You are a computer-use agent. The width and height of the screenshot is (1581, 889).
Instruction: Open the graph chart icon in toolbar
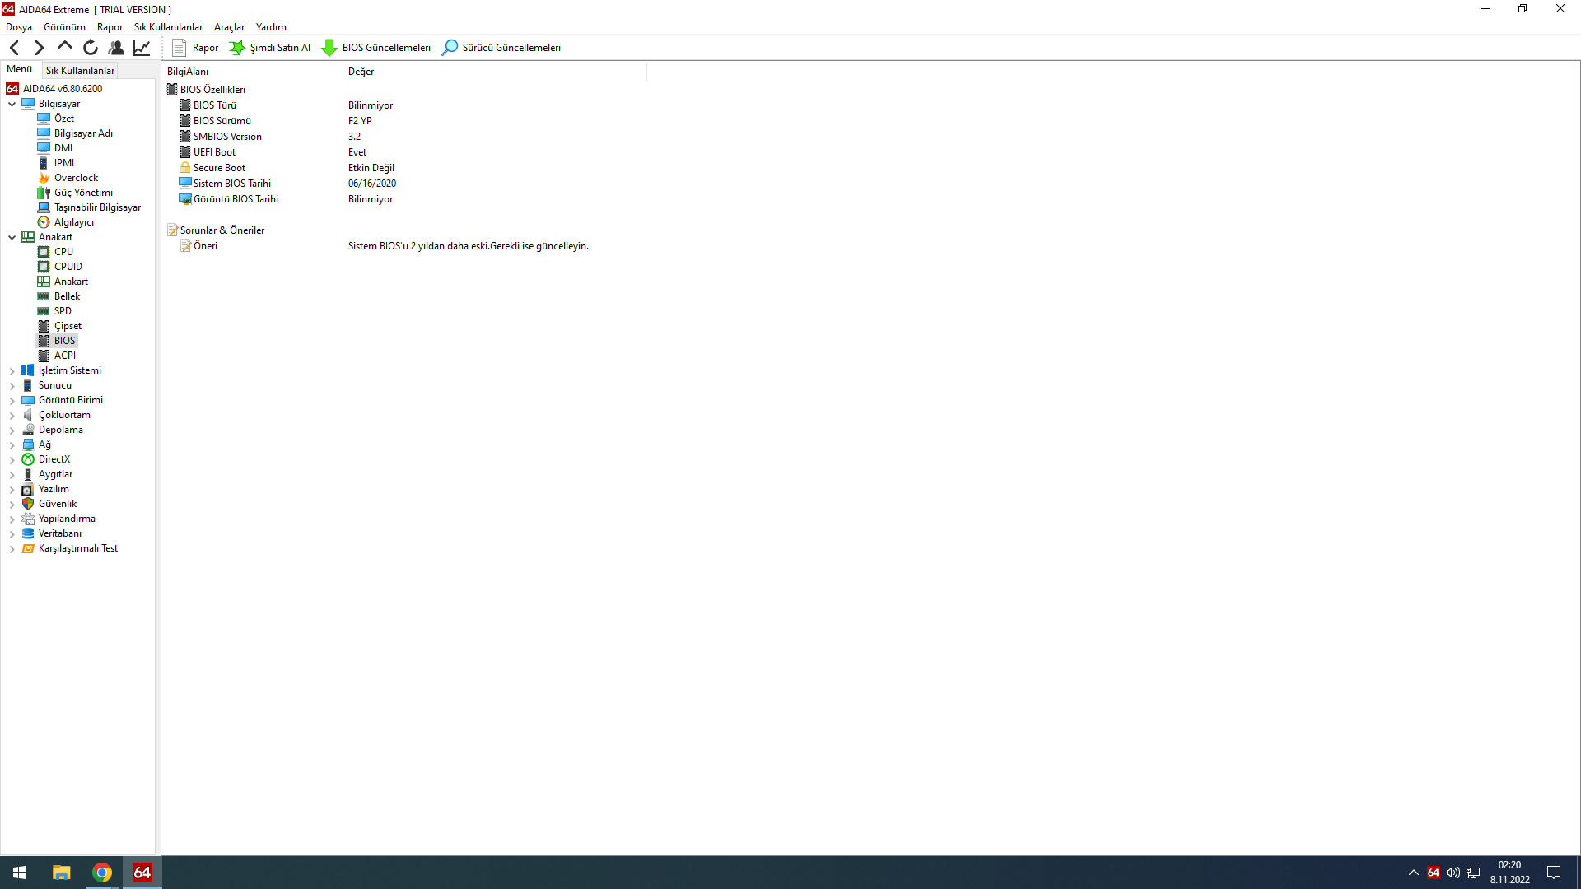(x=142, y=48)
